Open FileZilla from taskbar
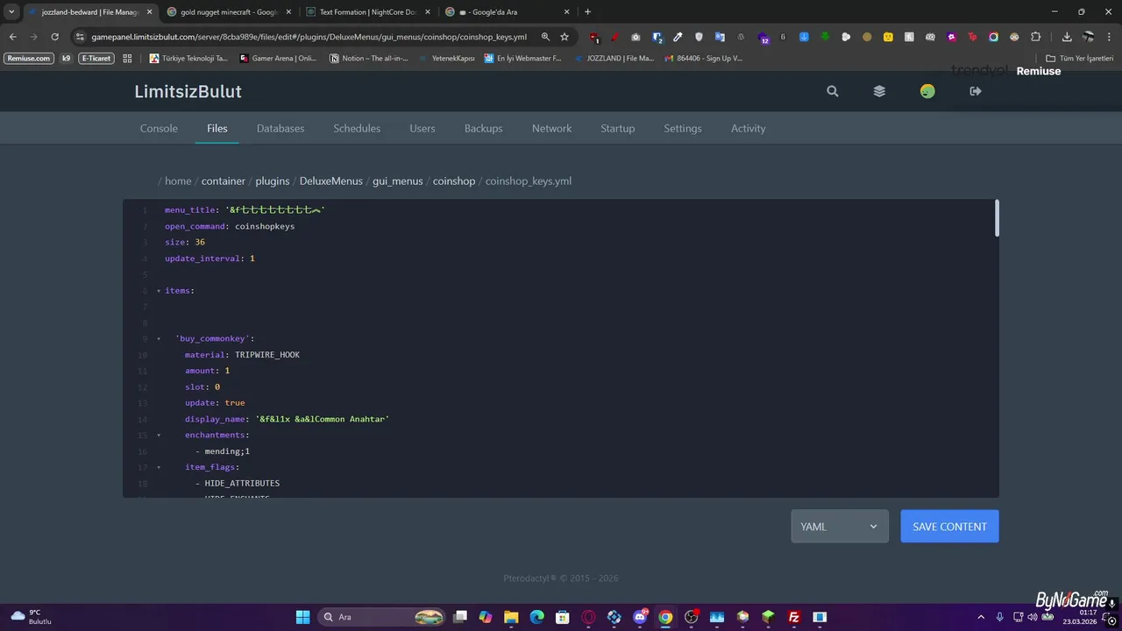 click(794, 617)
